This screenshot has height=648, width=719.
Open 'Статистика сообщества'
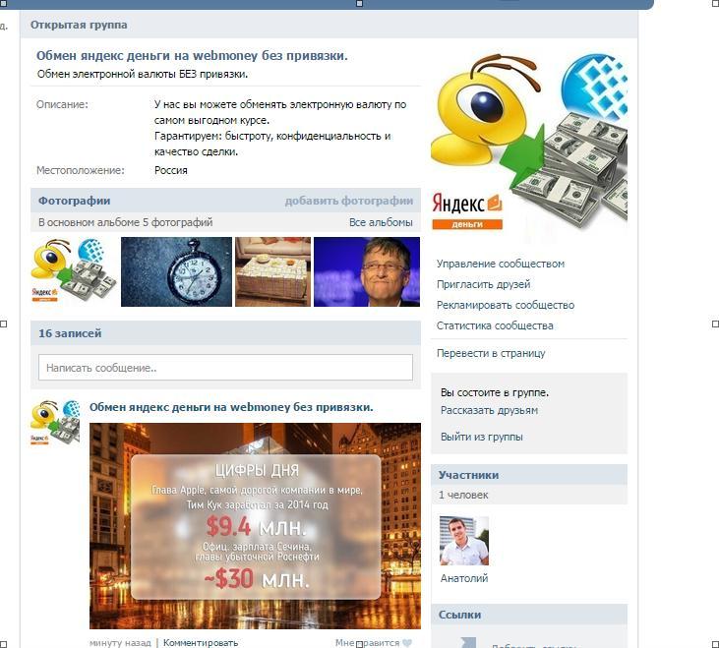495,325
